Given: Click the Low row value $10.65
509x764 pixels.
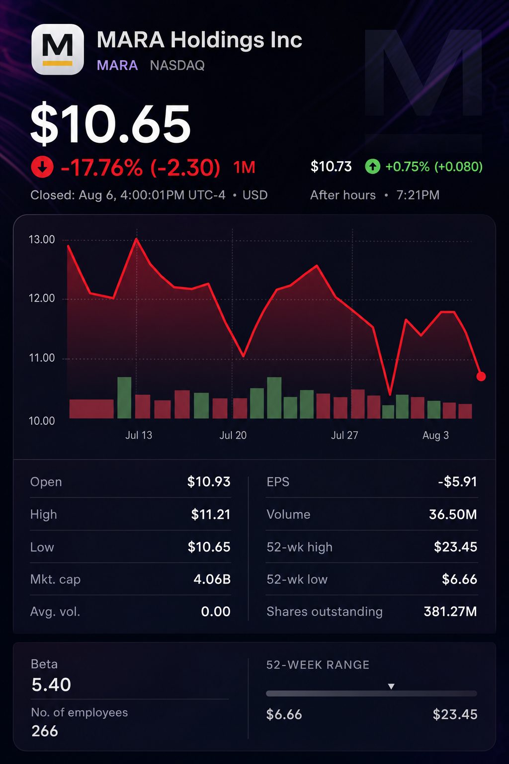Looking at the screenshot, I should 209,547.
